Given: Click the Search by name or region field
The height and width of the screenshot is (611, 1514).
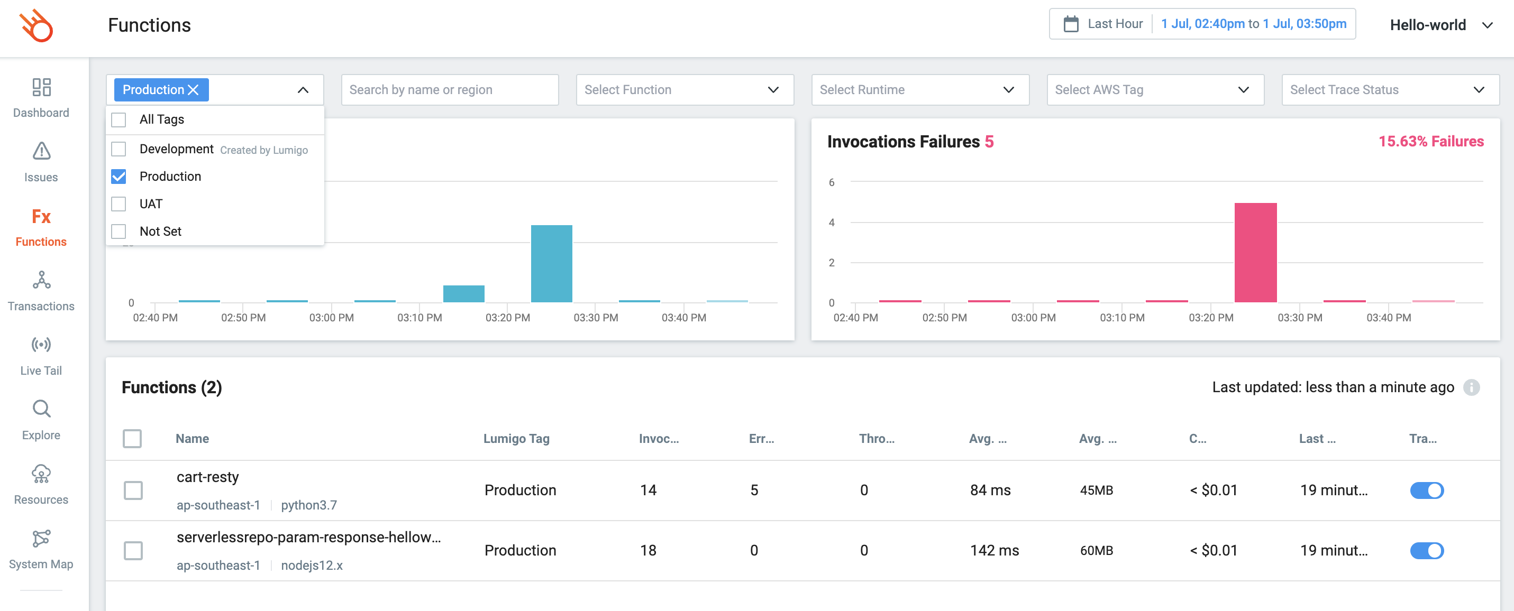Looking at the screenshot, I should (x=449, y=90).
